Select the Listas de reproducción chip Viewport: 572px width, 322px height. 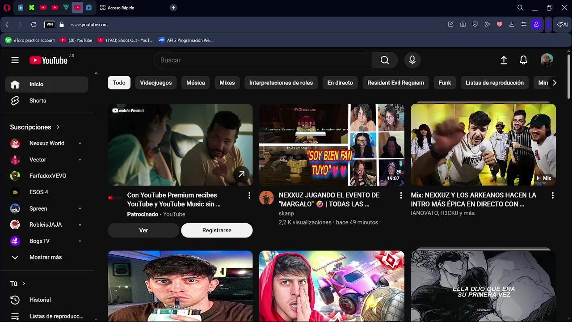495,83
